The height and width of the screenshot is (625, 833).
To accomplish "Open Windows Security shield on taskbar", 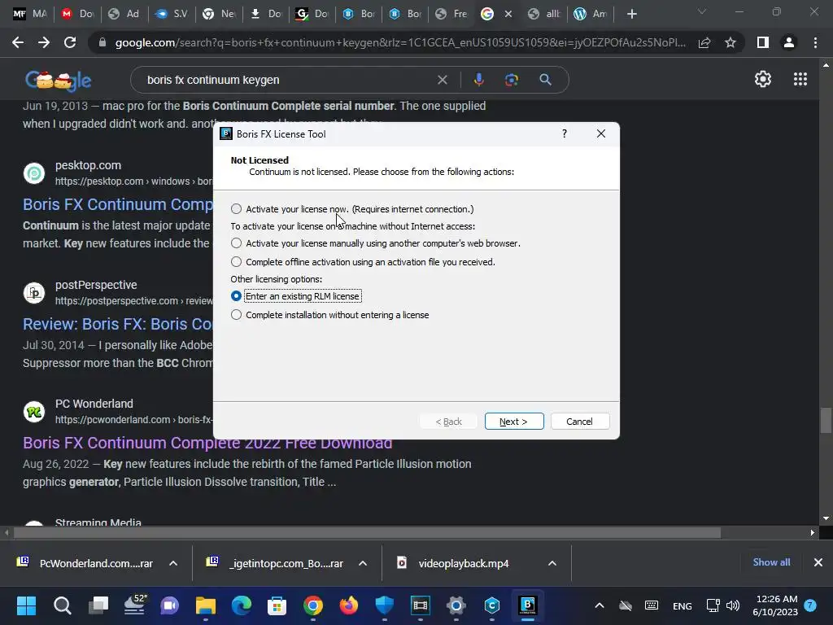I will coord(385,605).
